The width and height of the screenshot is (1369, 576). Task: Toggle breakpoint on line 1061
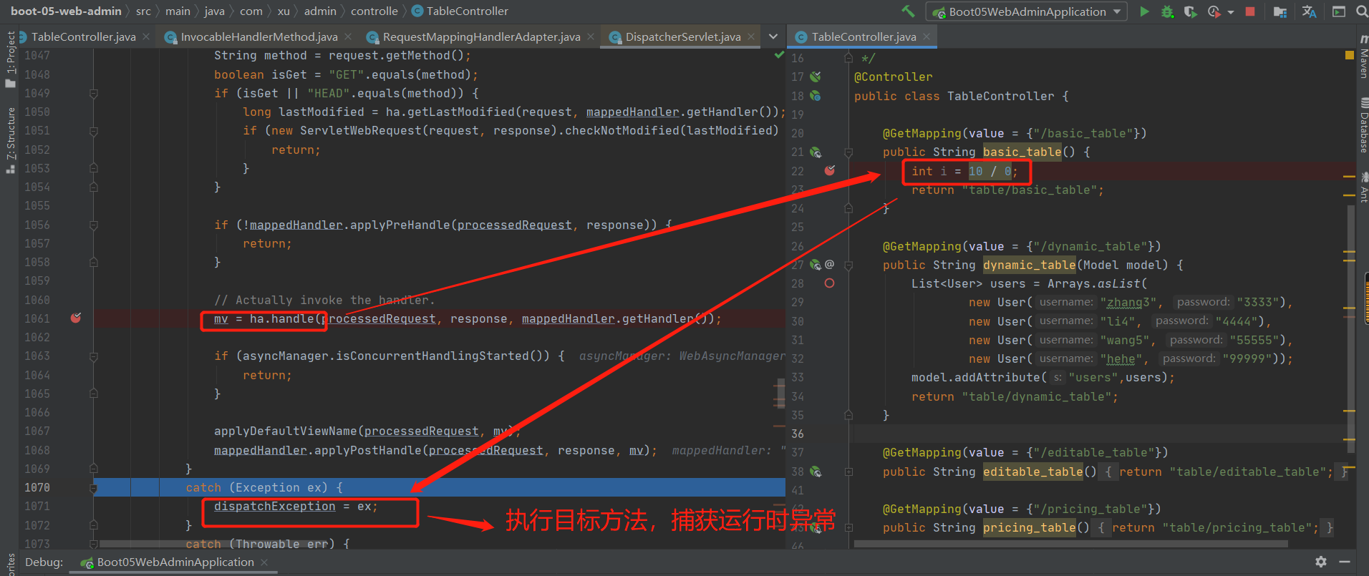click(76, 318)
